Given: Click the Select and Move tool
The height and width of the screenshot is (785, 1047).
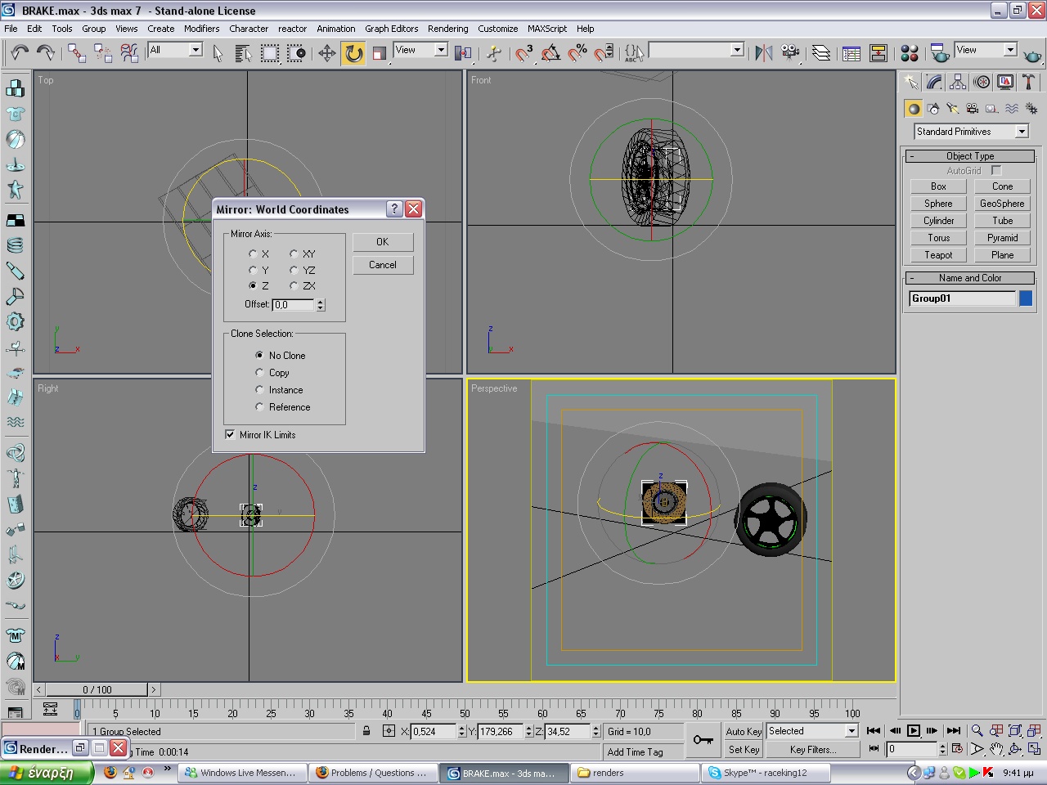Looking at the screenshot, I should (327, 53).
